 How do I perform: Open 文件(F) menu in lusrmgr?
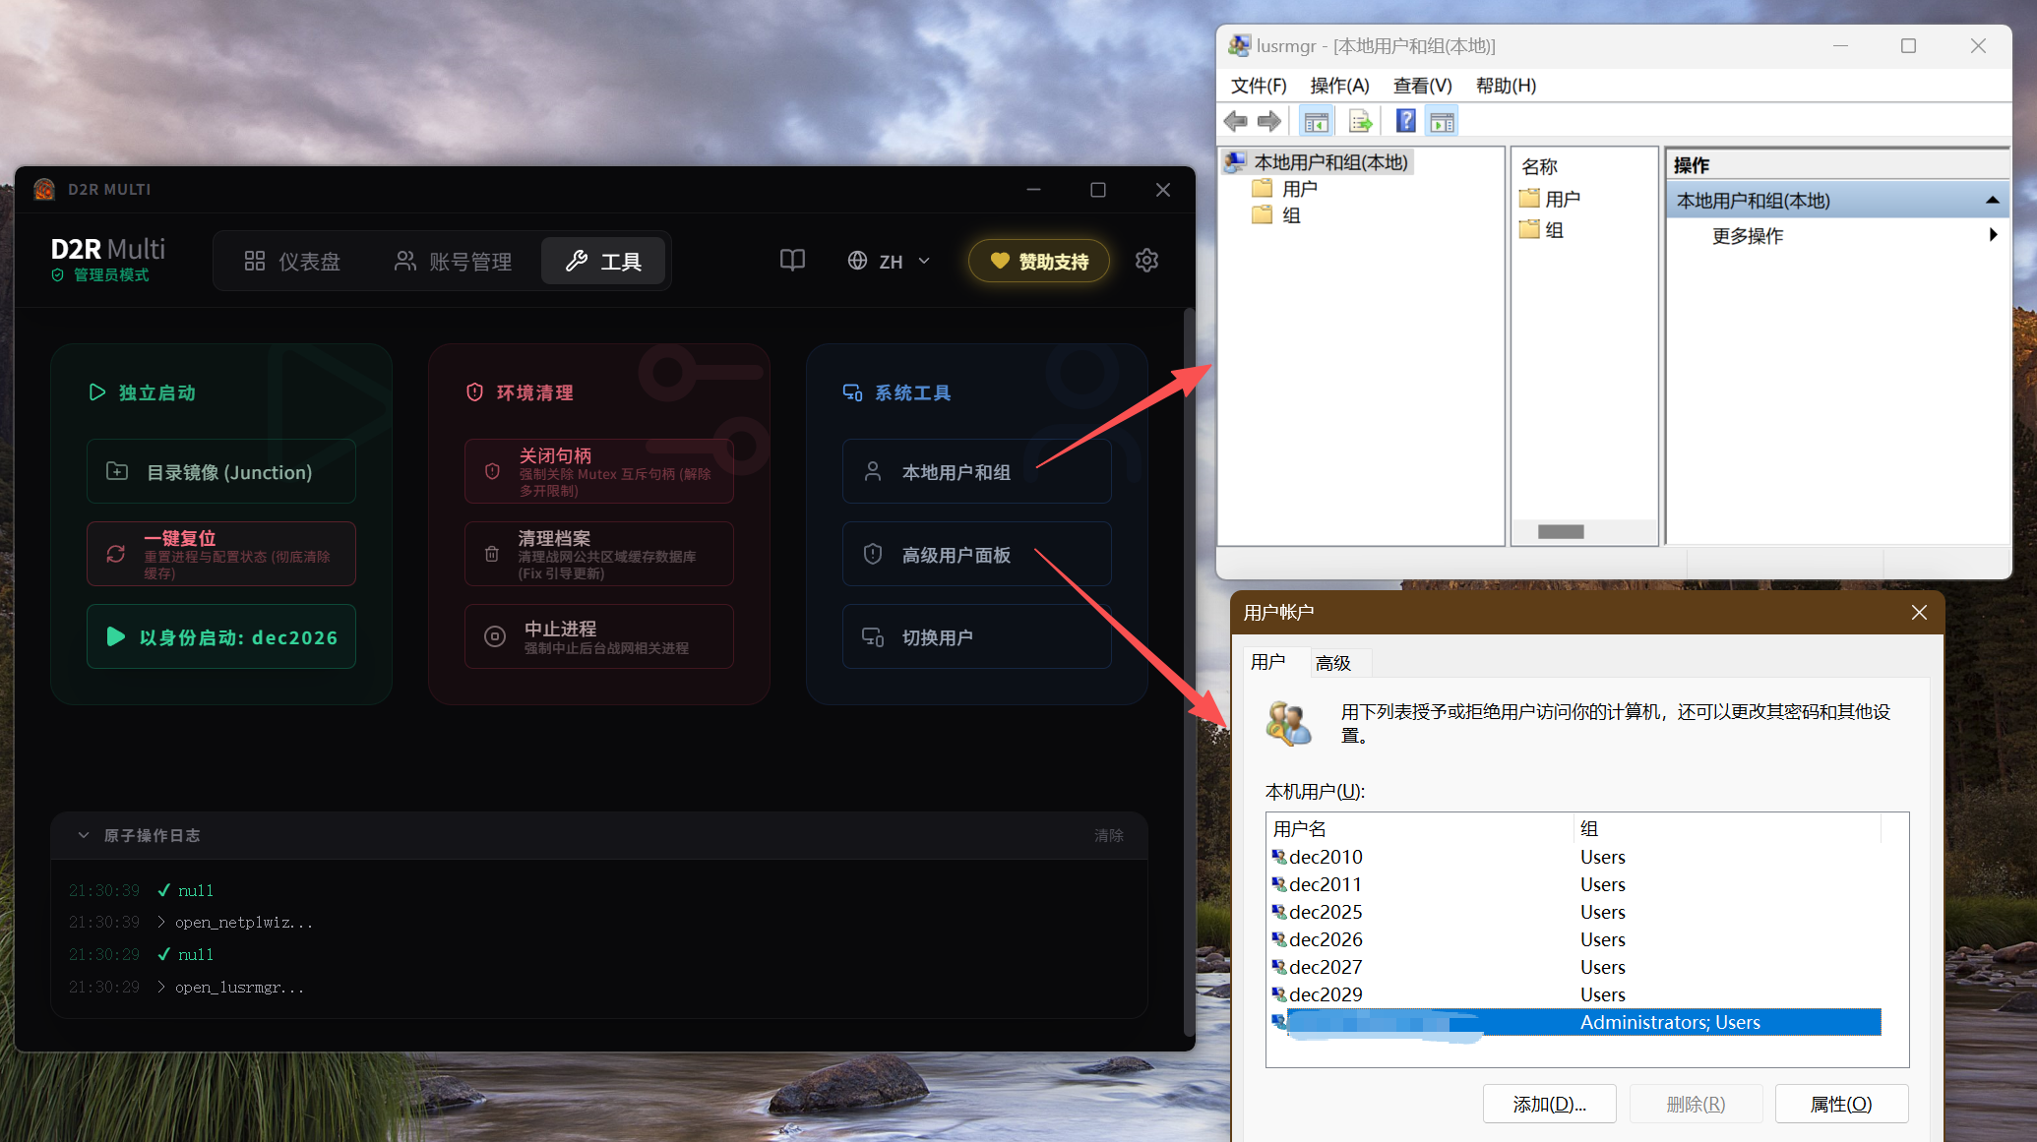pos(1259,86)
